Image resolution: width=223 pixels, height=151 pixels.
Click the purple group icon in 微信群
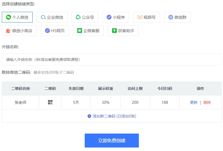click(171, 17)
